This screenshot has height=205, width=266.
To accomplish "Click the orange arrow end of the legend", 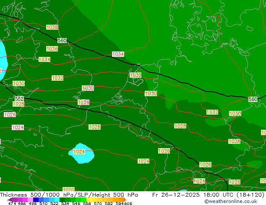I will tap(125, 200).
